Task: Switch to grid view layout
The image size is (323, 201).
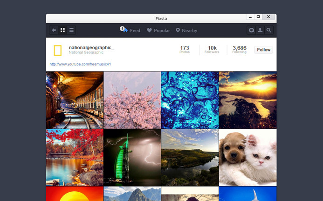Action: coord(62,30)
